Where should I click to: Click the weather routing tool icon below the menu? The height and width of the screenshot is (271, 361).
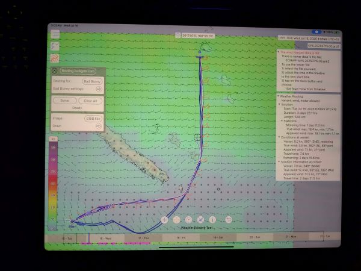55,46
